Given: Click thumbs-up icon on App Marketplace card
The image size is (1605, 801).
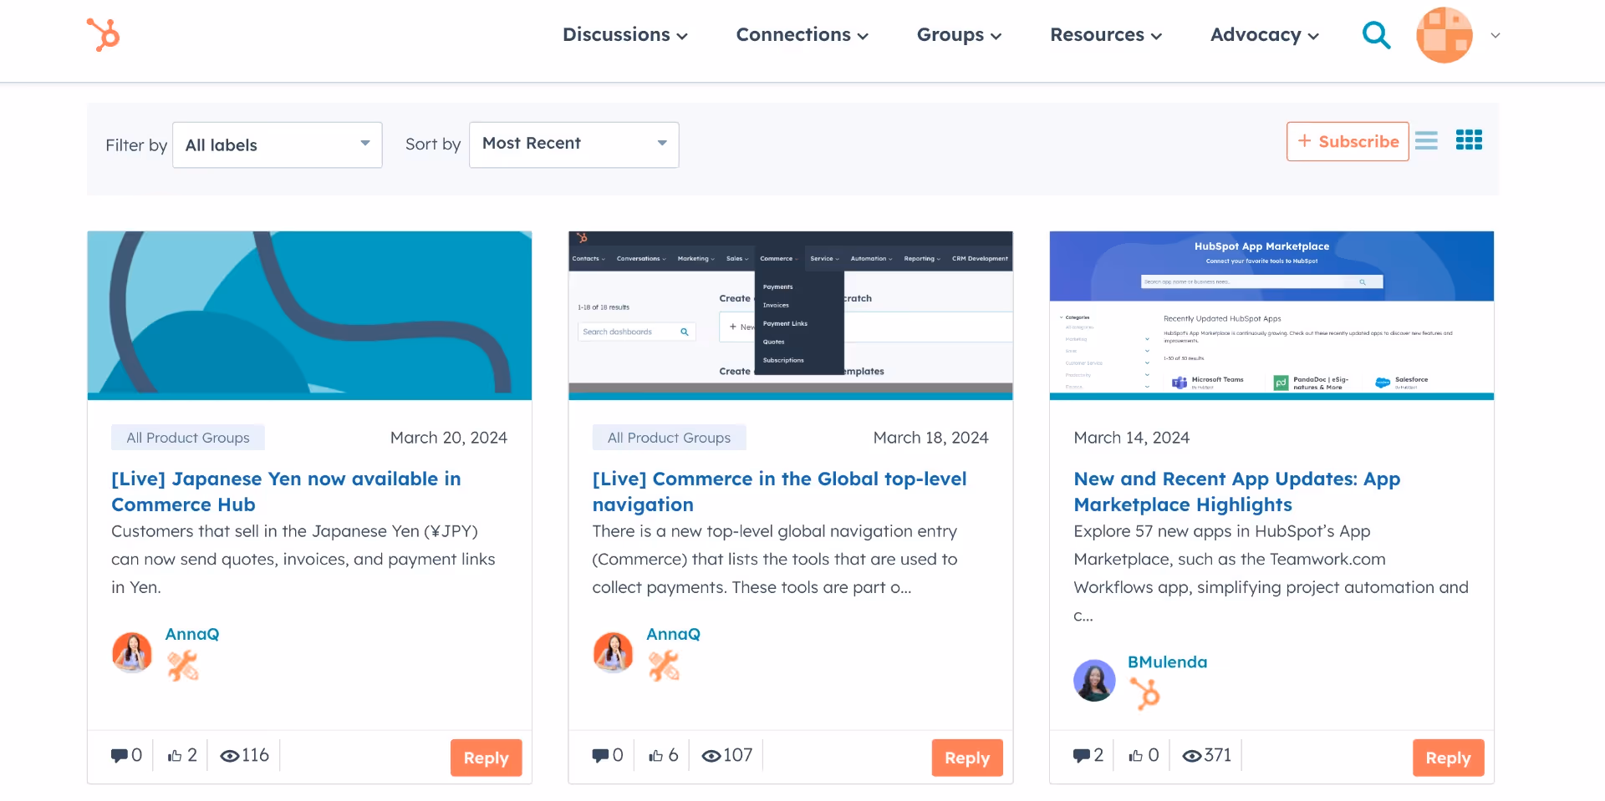Looking at the screenshot, I should click(1136, 756).
